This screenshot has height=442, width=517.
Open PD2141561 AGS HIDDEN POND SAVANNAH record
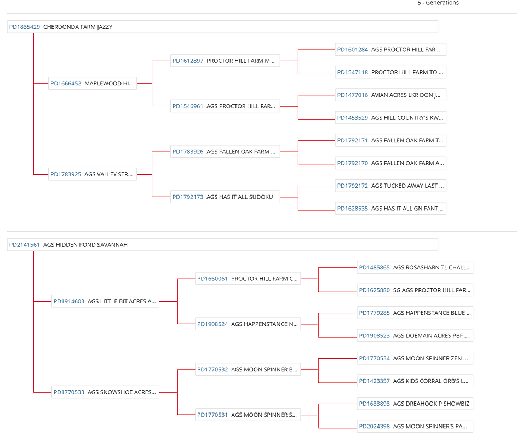point(222,245)
